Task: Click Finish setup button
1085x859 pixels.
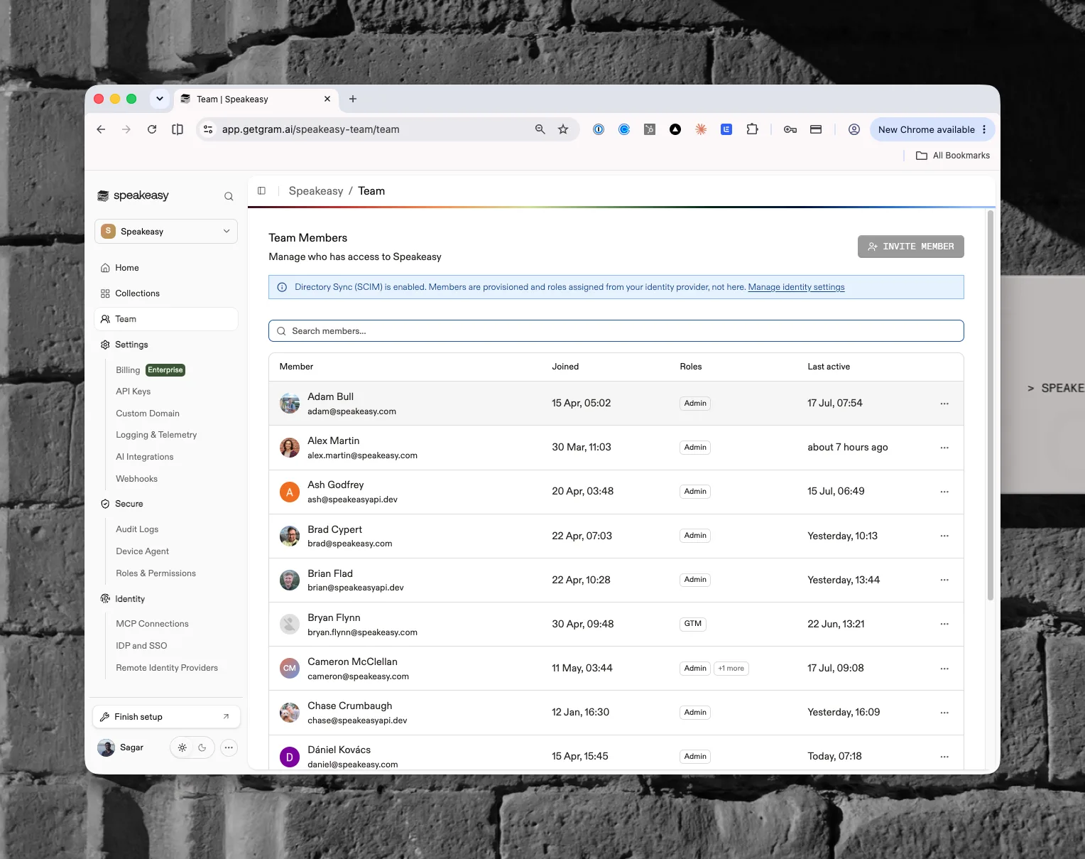Action: point(166,717)
